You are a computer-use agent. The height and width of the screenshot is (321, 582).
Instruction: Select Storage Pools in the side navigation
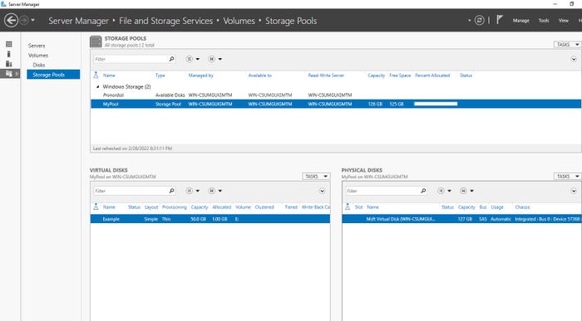(53, 75)
